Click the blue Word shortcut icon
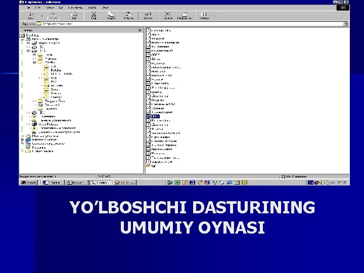The width and height of the screenshot is (364, 273). click(x=192, y=183)
